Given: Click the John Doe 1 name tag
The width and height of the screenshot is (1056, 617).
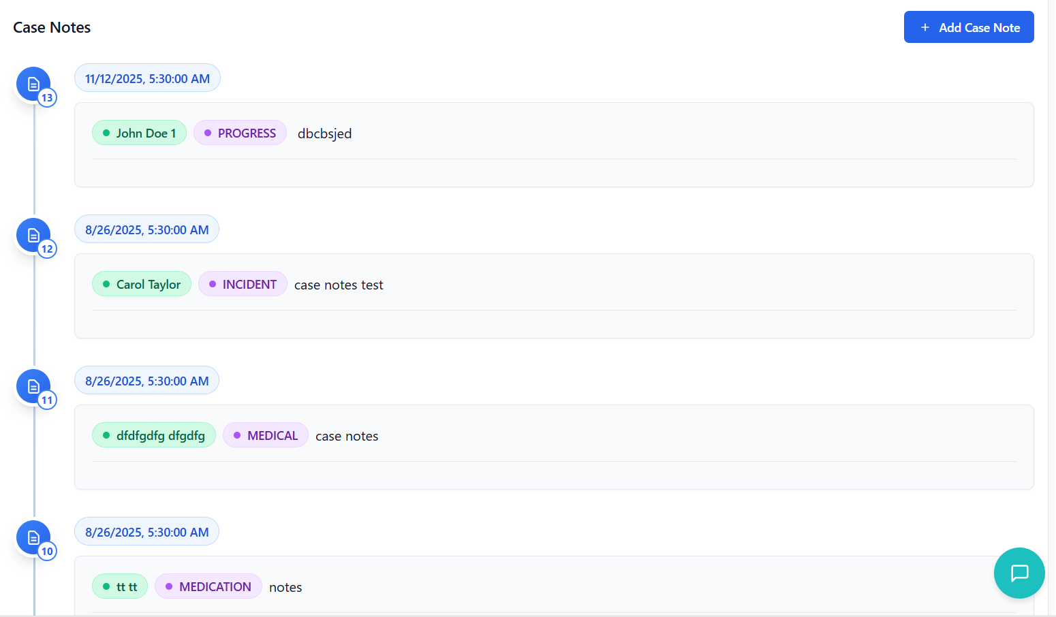Looking at the screenshot, I should coord(139,133).
